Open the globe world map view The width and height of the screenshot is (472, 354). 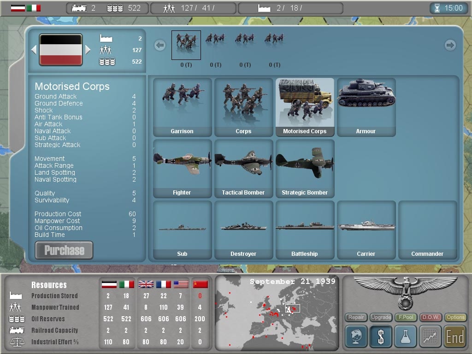(x=355, y=336)
